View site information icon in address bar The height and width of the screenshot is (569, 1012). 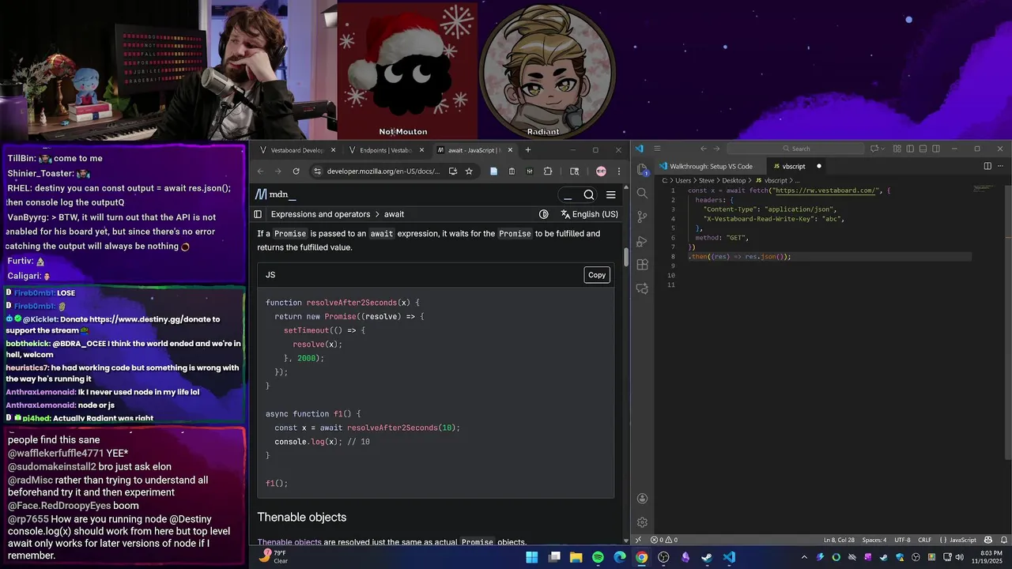[x=317, y=171]
